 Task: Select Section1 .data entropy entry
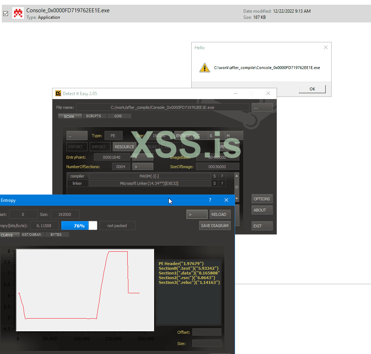[189, 273]
